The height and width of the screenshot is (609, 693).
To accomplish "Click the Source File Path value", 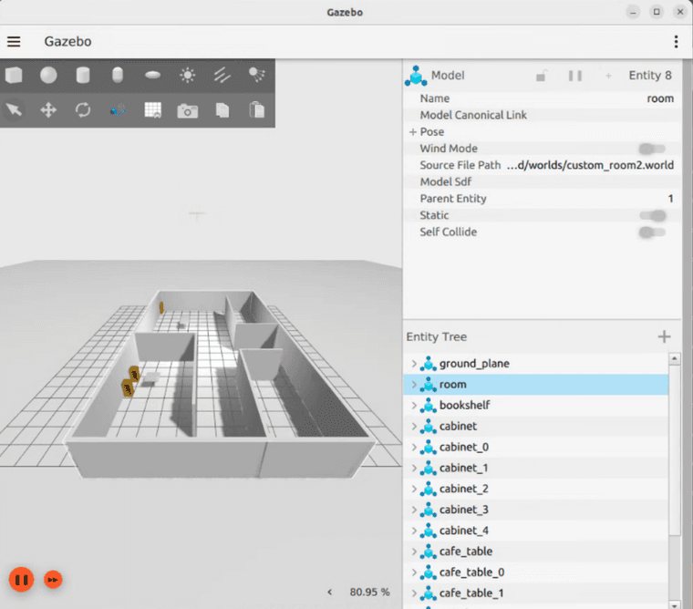I will point(590,165).
